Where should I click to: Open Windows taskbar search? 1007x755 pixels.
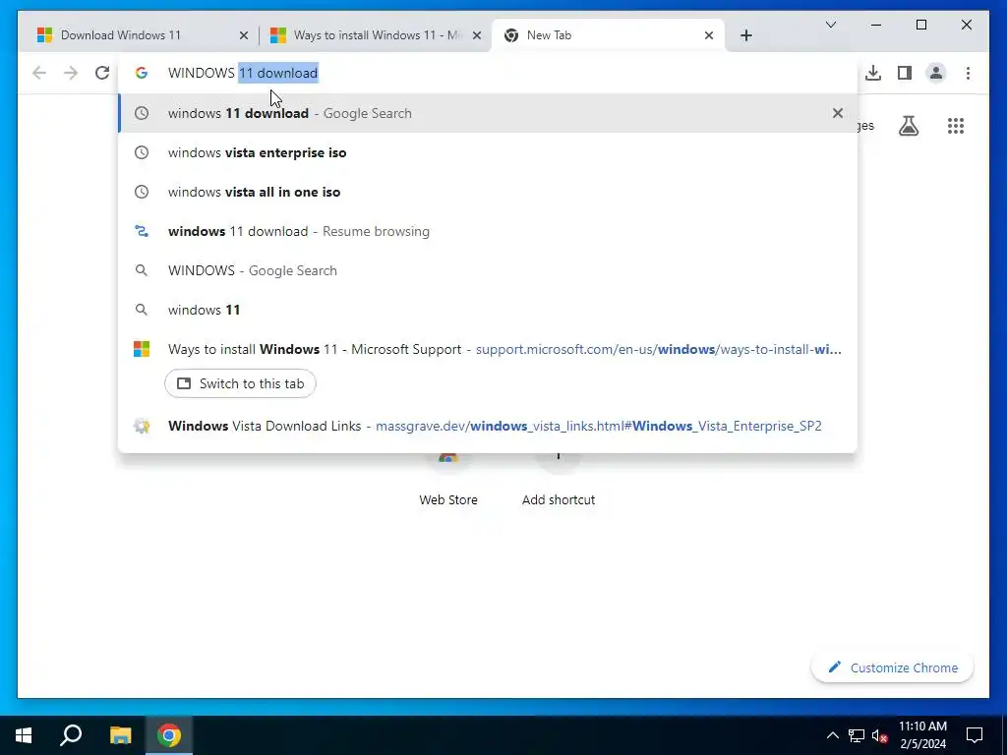click(x=71, y=735)
